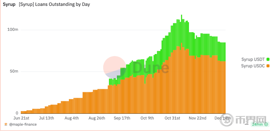
Task: Select the tallest green bar at the peak
Action: click(181, 29)
